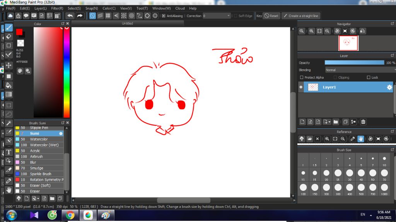Undock the Brush Size panel
The image size is (396, 222).
(x=392, y=150)
